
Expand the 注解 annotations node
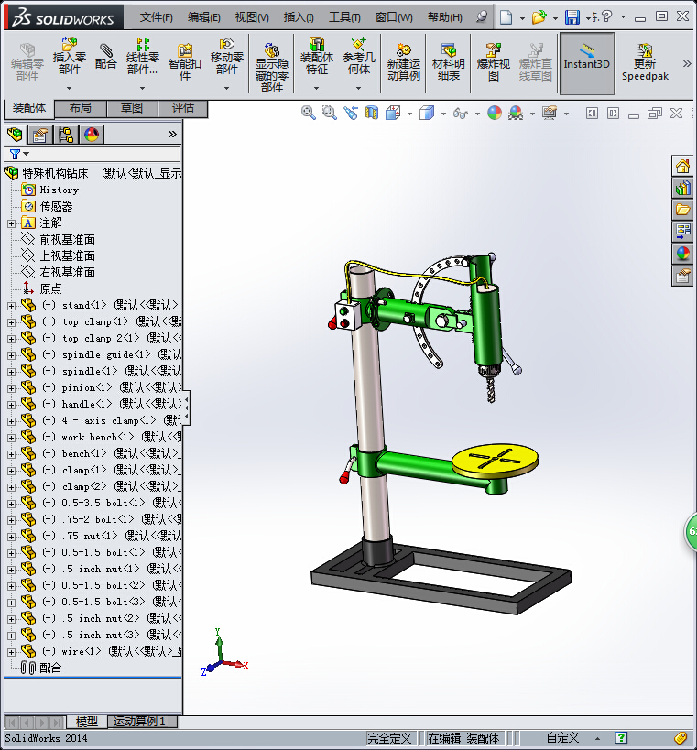coord(12,223)
